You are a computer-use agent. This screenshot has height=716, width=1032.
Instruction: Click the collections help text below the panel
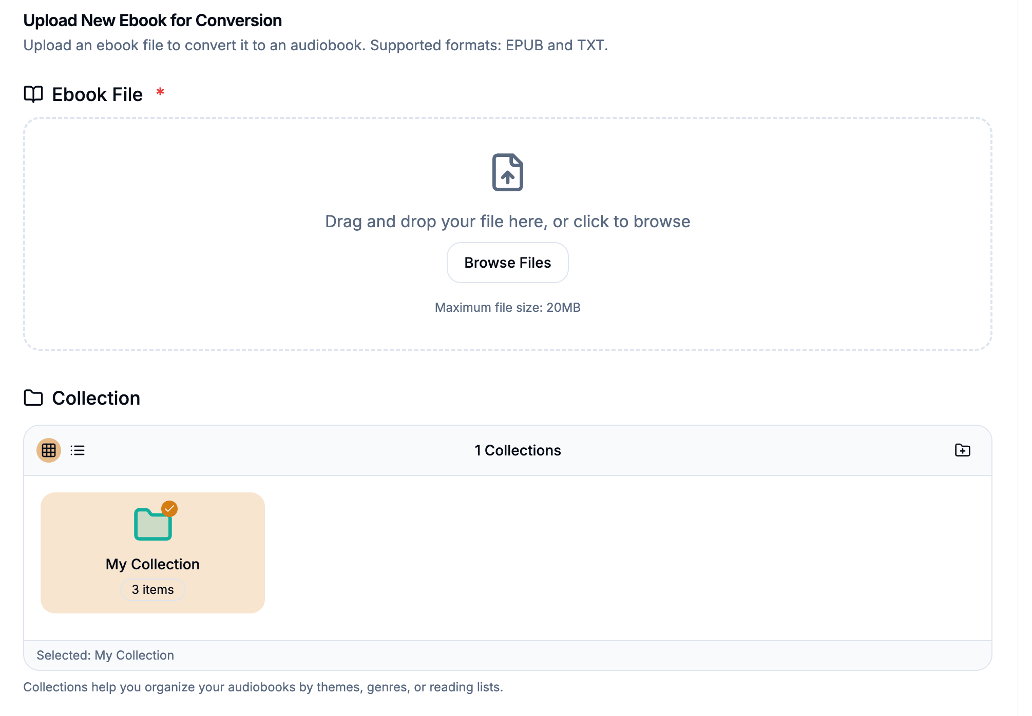pos(263,687)
